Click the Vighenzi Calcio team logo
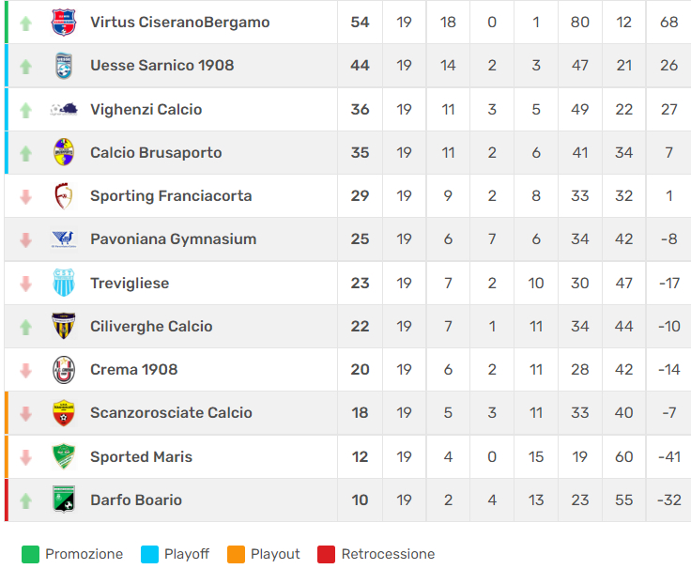 coord(64,109)
